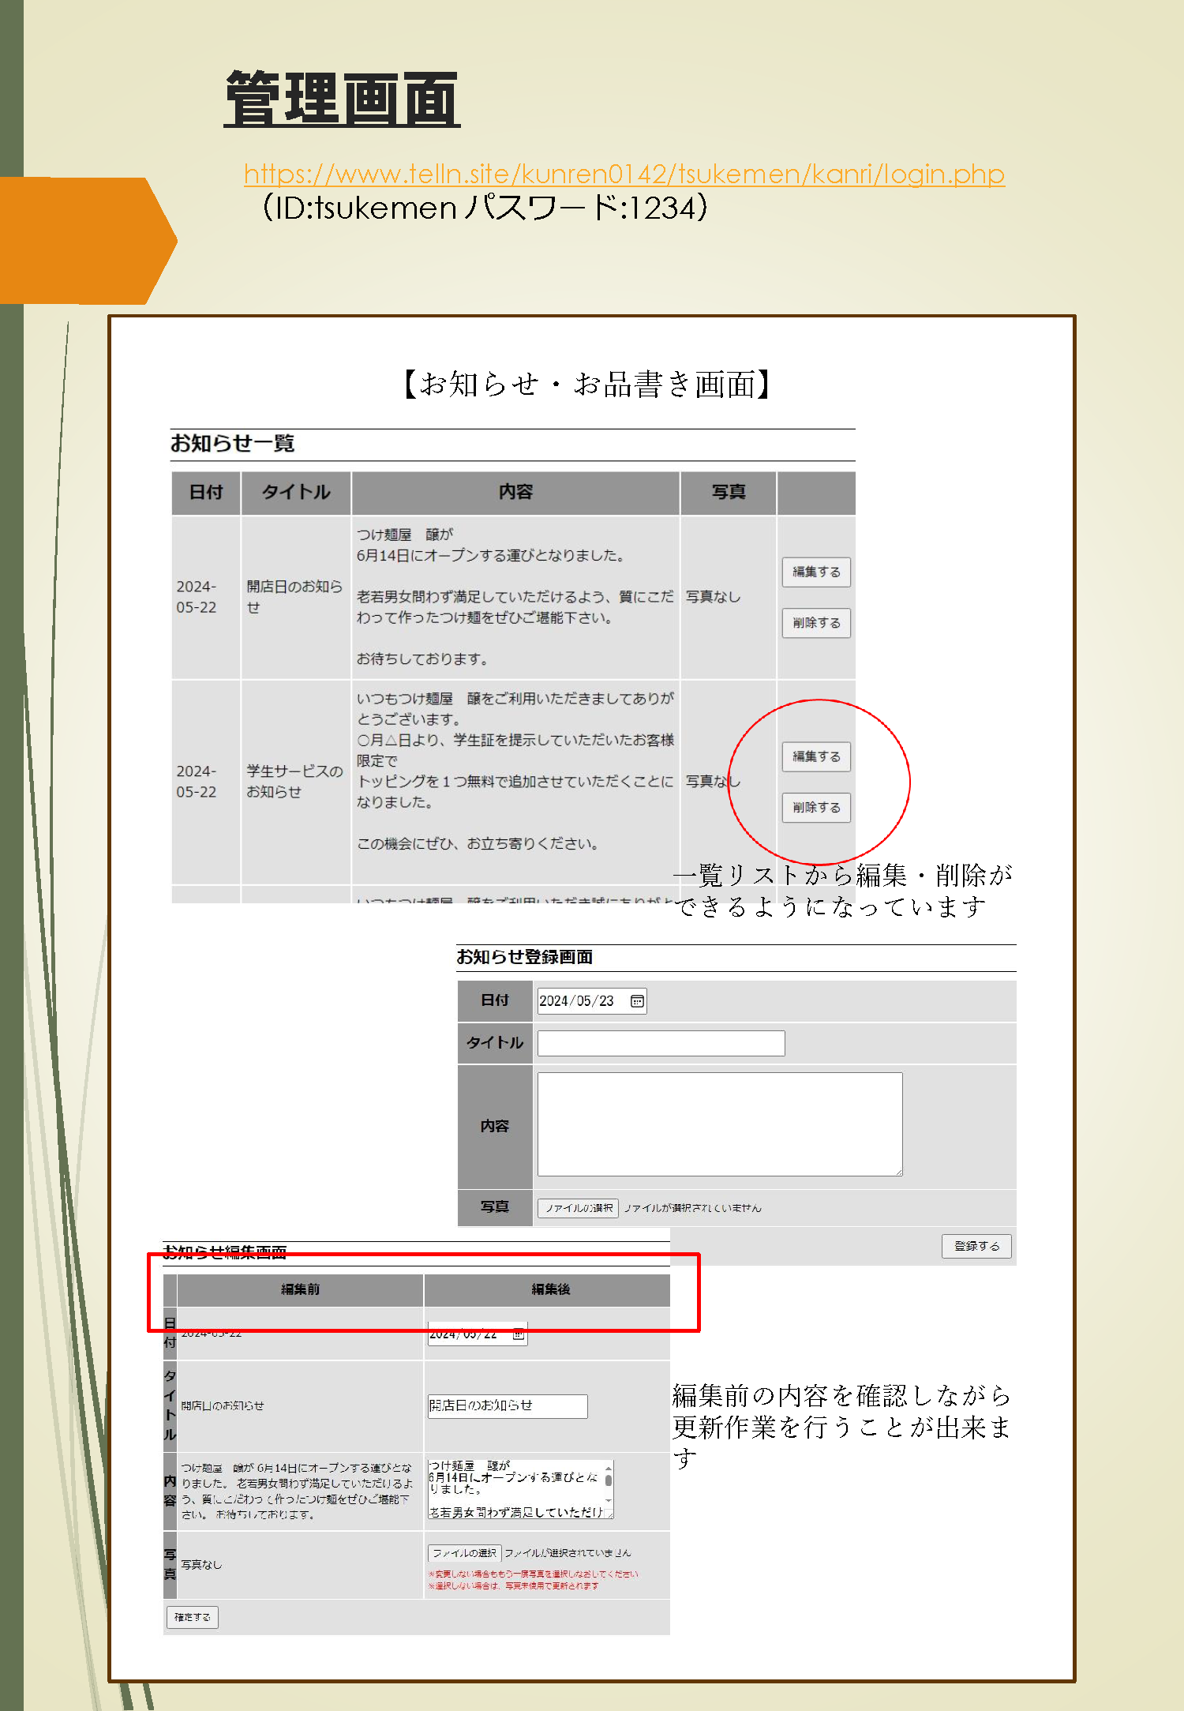
Task: Click ファイルの選択 button in registration form
Action: (578, 1208)
